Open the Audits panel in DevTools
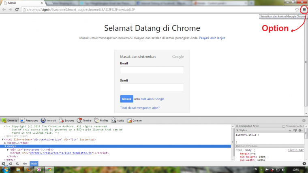The image size is (308, 173). (x=118, y=120)
